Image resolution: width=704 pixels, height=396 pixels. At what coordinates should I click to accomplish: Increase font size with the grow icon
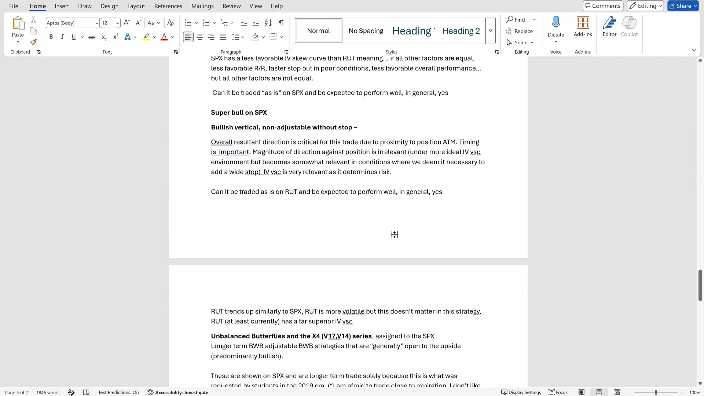coord(127,23)
